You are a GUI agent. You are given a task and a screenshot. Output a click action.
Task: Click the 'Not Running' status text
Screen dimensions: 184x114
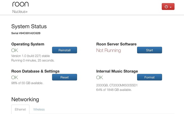109,50
